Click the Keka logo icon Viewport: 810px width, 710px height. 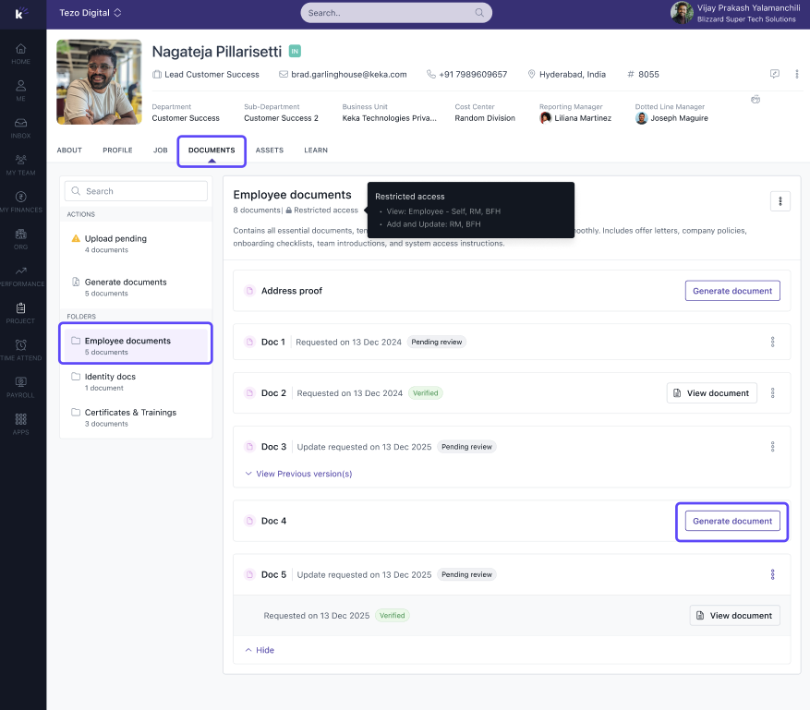click(20, 14)
